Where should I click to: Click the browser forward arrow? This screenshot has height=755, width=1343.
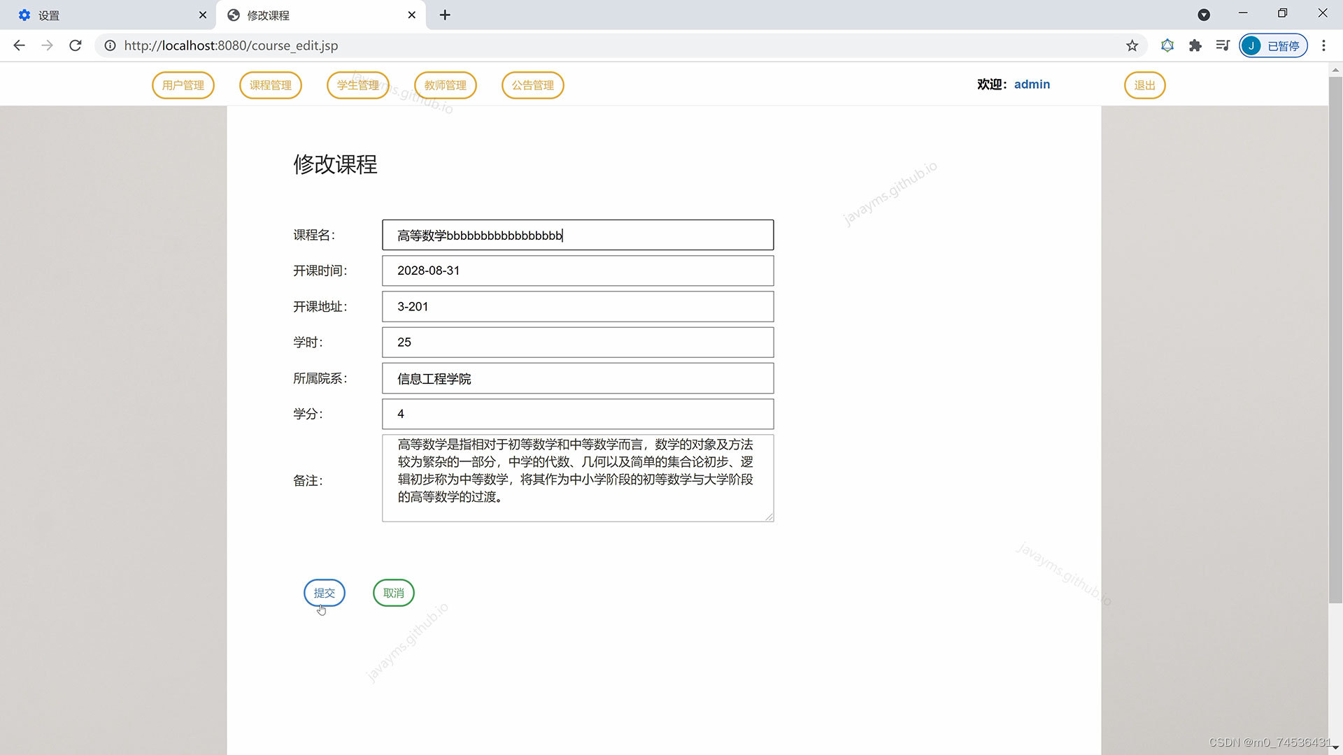click(x=47, y=45)
